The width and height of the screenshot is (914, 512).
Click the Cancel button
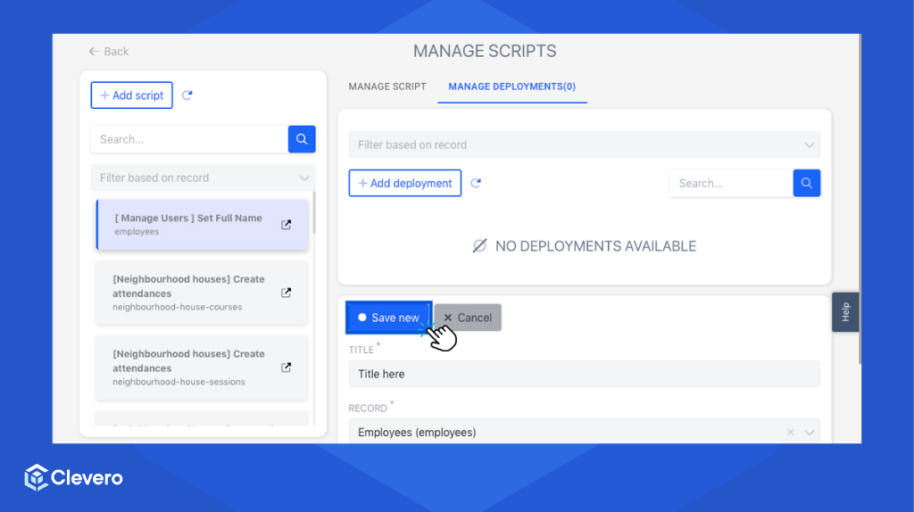pyautogui.click(x=468, y=318)
